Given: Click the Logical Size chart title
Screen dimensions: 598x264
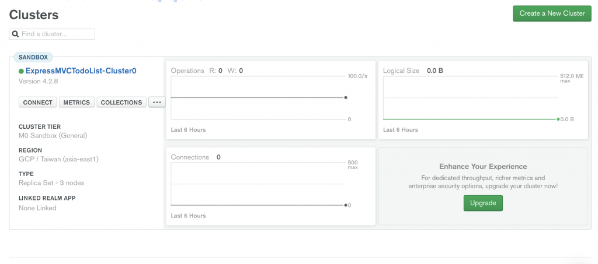Looking at the screenshot, I should click(x=401, y=71).
